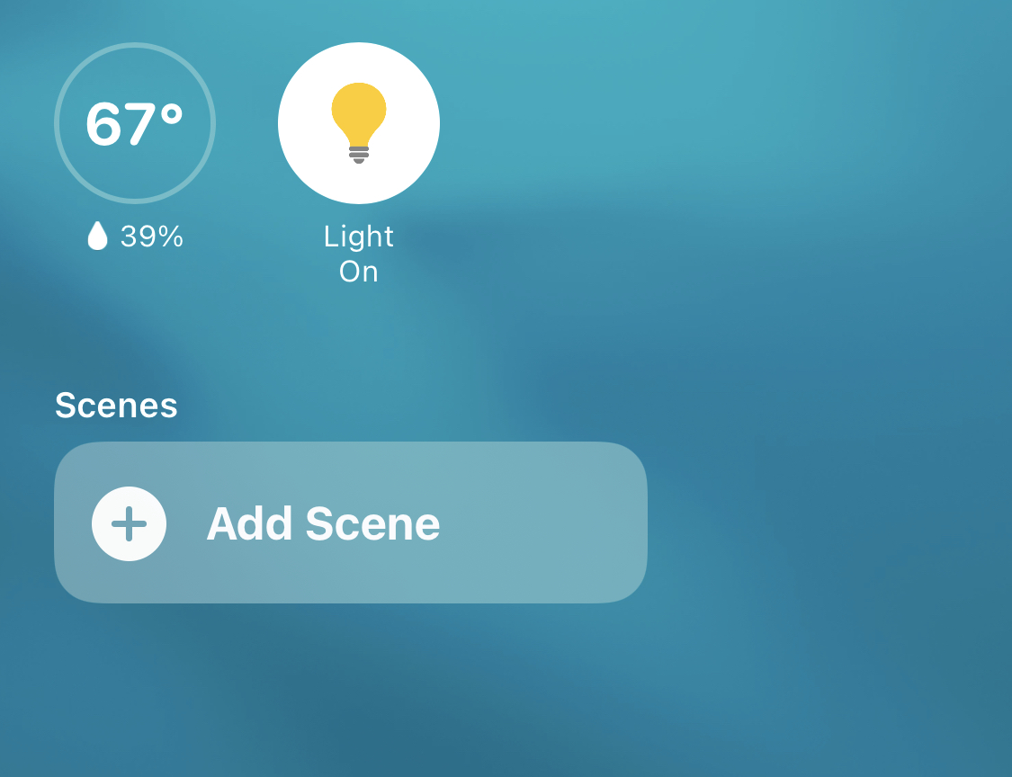
Task: Turn off the Light accessory bulb
Action: (x=359, y=123)
